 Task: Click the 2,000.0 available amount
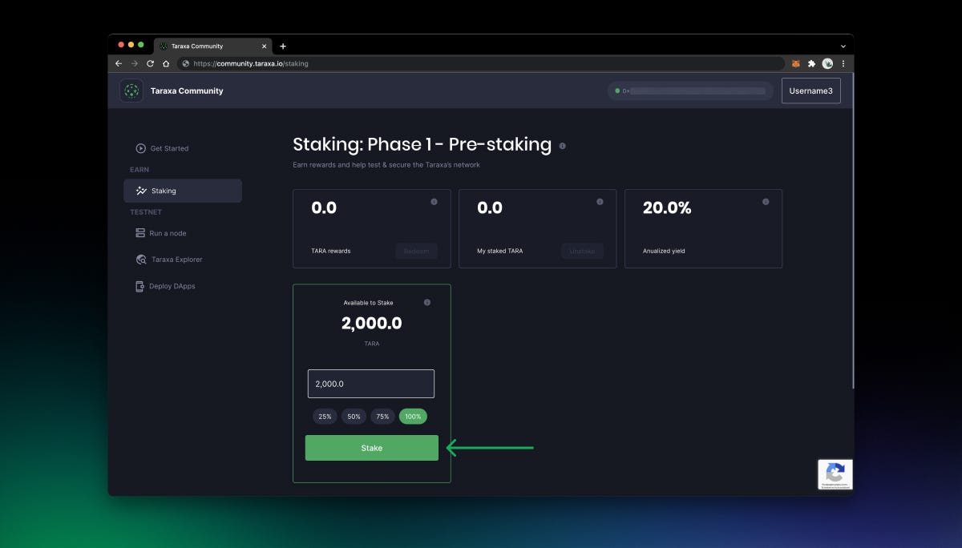pos(372,324)
